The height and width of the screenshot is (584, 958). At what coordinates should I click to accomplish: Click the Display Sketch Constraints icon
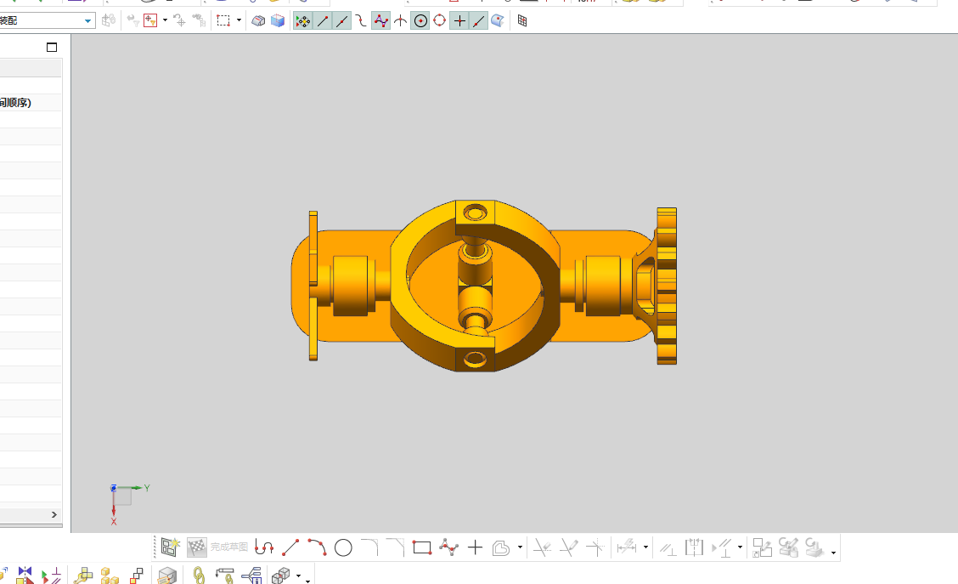click(722, 547)
